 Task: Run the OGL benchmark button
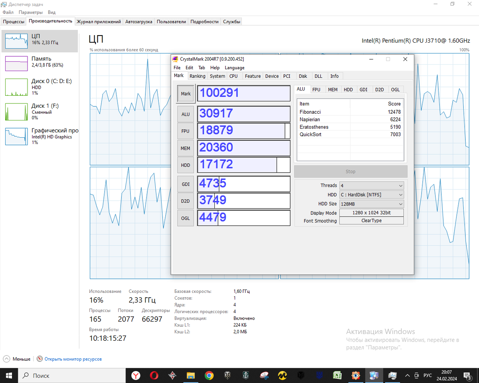(x=186, y=218)
